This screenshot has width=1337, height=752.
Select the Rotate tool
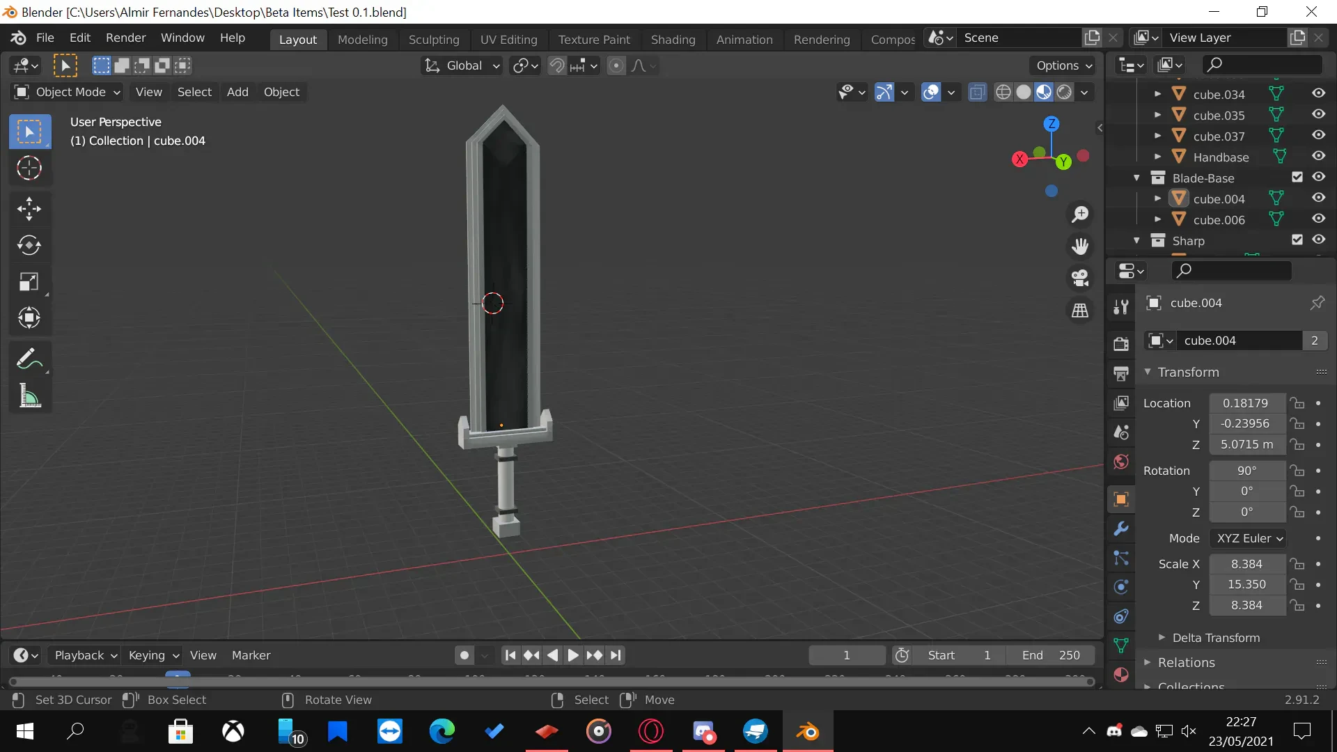[29, 245]
